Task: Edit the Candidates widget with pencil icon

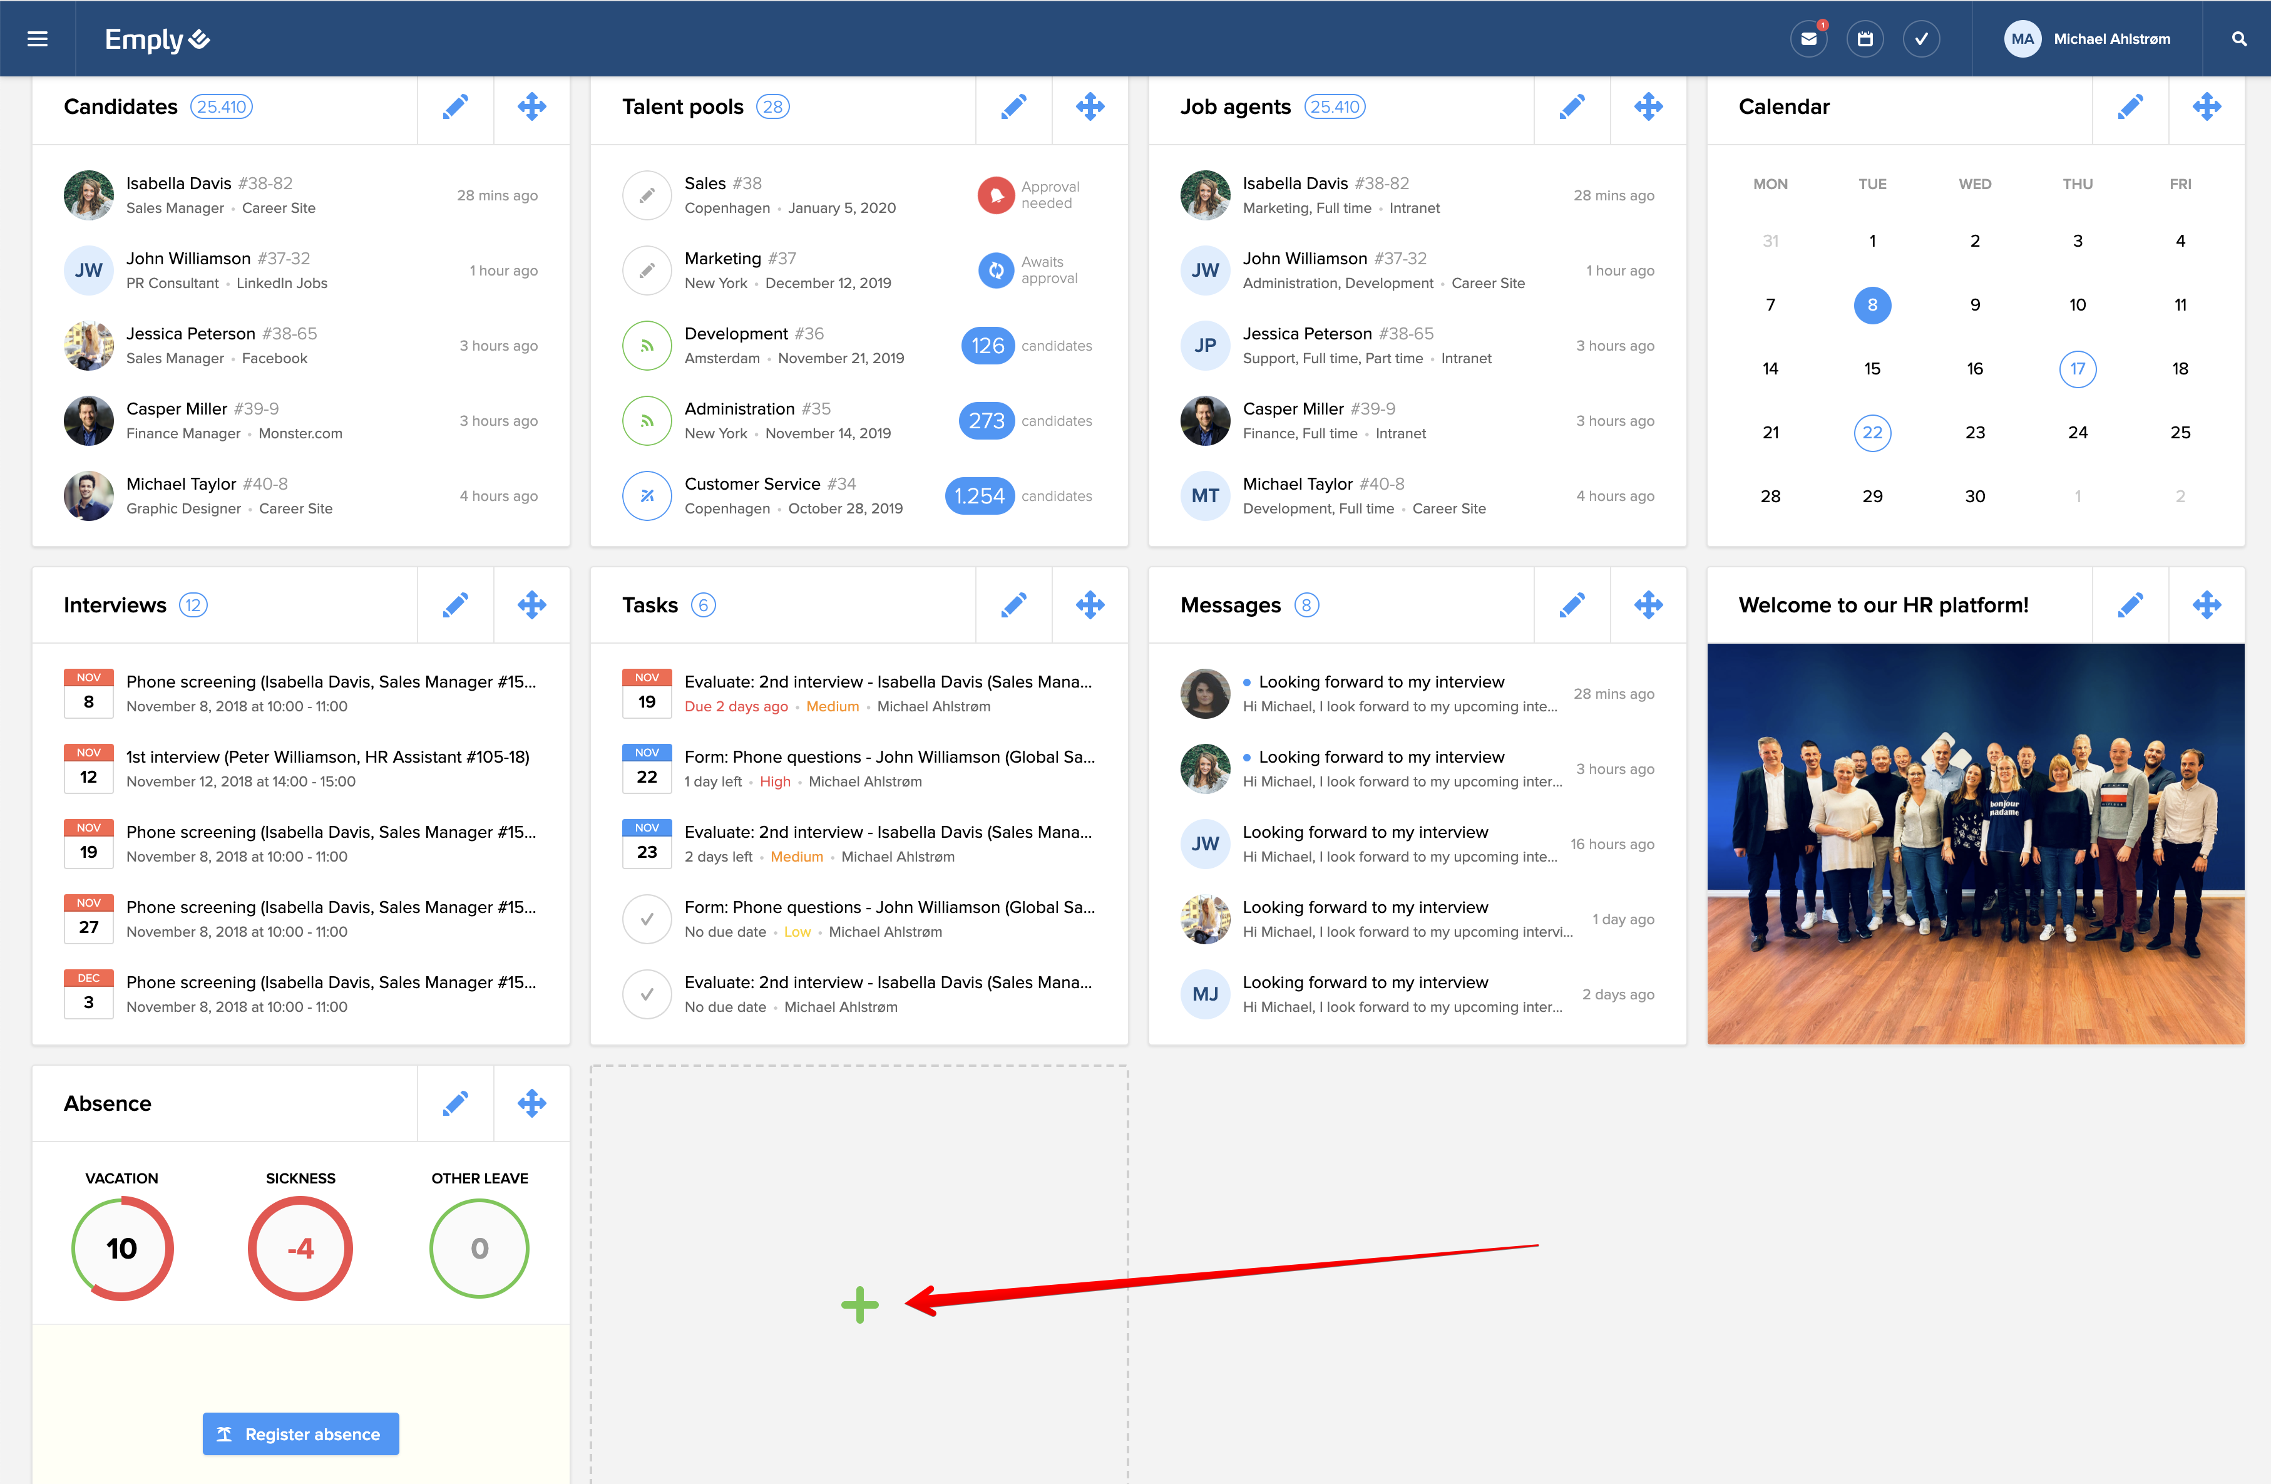Action: click(x=455, y=107)
